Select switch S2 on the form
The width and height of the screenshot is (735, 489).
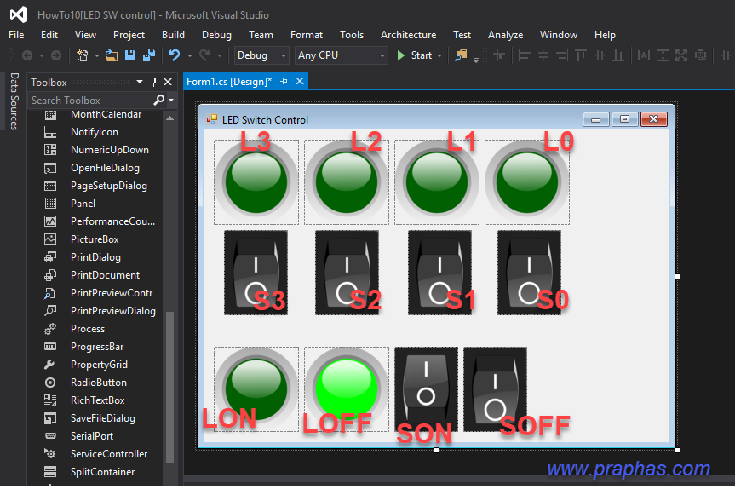coord(347,273)
